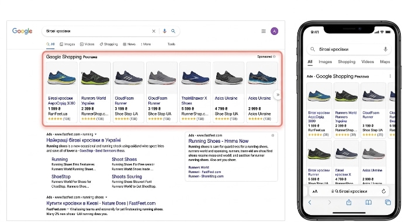Tap the phone search magnifier icon
Viewport: 409px width, 222px height.
pyautogui.click(x=313, y=49)
